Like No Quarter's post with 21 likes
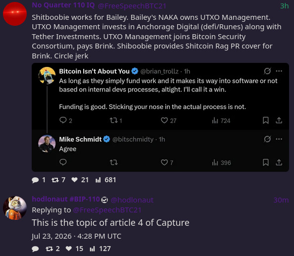This screenshot has height=256, width=294. (74, 180)
